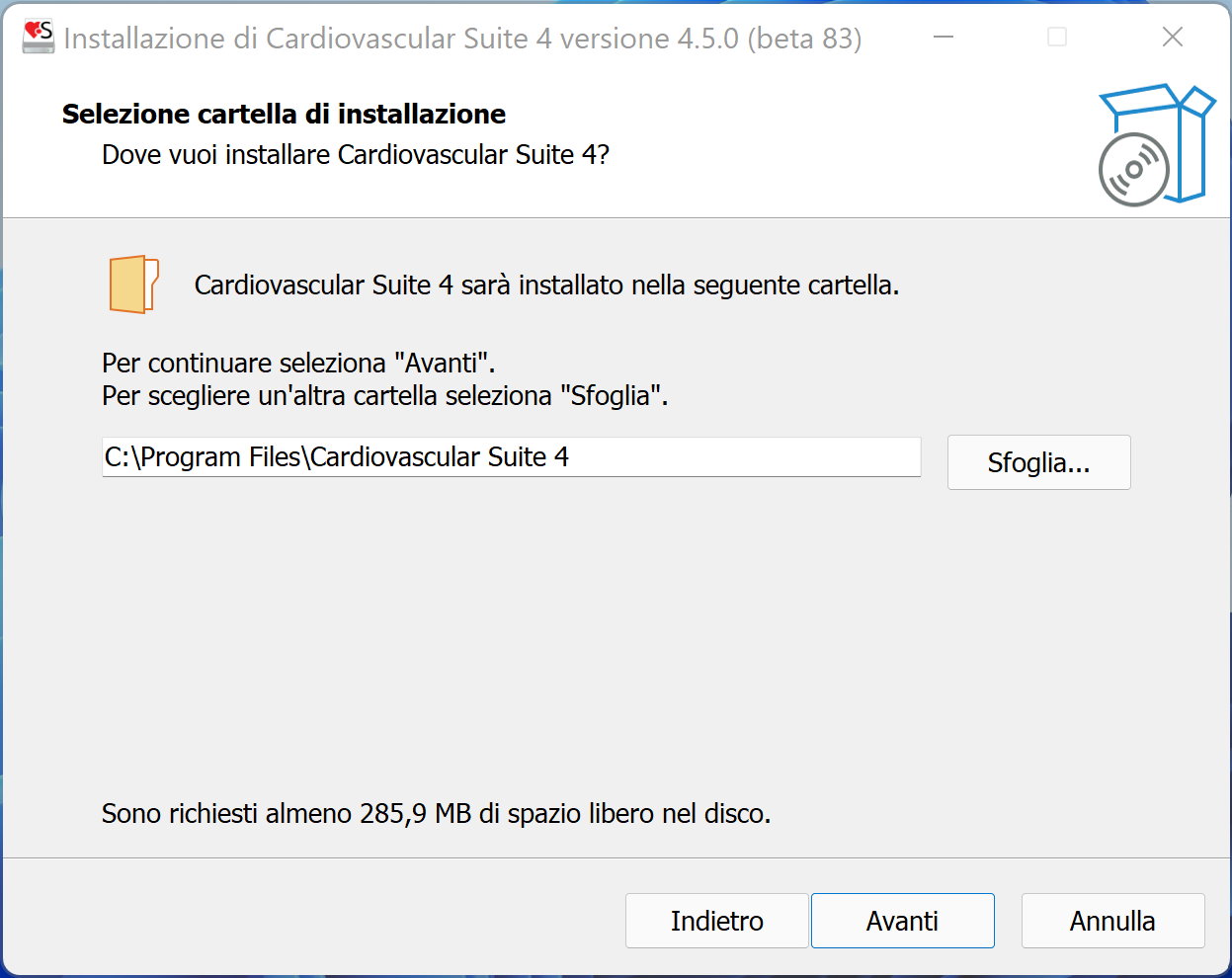This screenshot has width=1232, height=978.
Task: Minimize the installer window
Action: (944, 38)
